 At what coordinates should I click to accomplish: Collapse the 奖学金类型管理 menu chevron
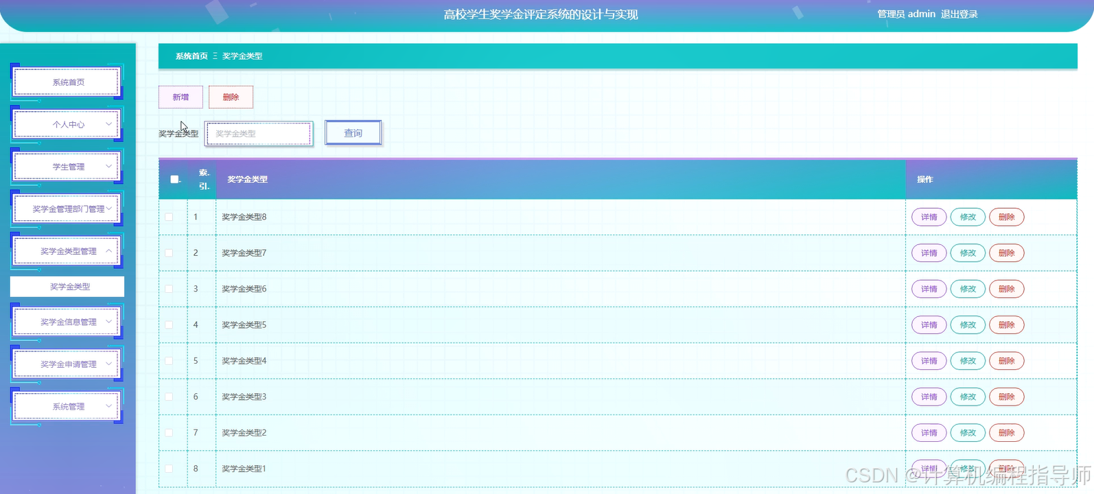[108, 251]
